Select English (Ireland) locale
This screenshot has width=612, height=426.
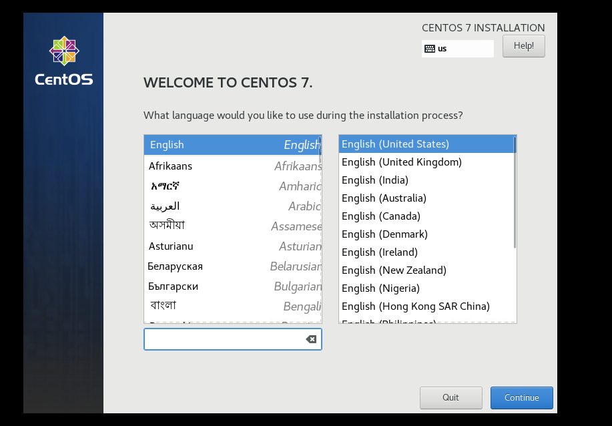380,252
